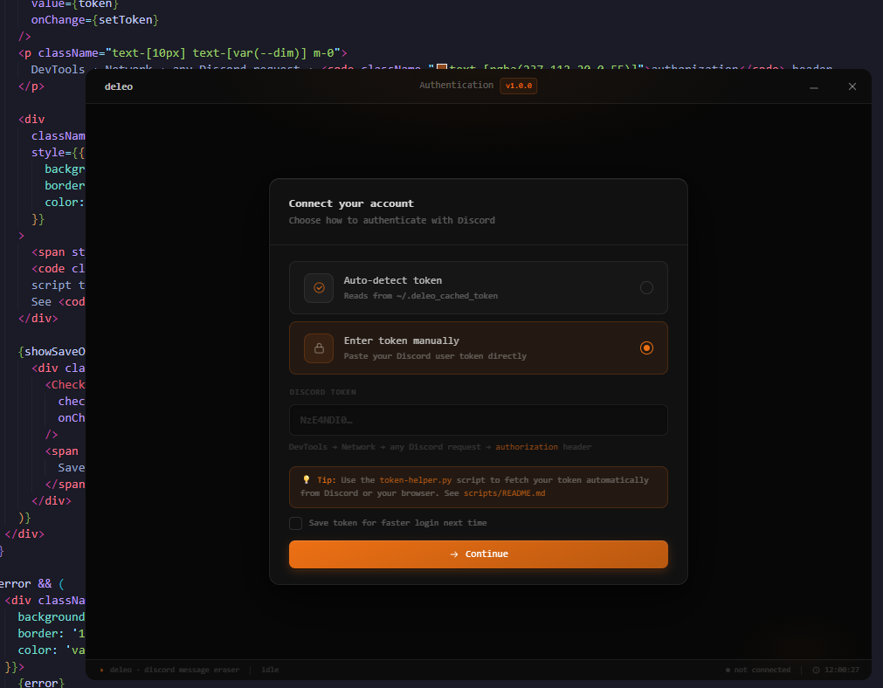This screenshot has width=883, height=688.
Task: Click the "idle" status bar text
Action: [x=270, y=670]
